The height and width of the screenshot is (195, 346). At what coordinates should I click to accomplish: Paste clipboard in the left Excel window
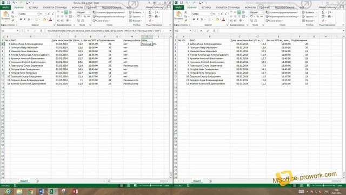point(6,16)
